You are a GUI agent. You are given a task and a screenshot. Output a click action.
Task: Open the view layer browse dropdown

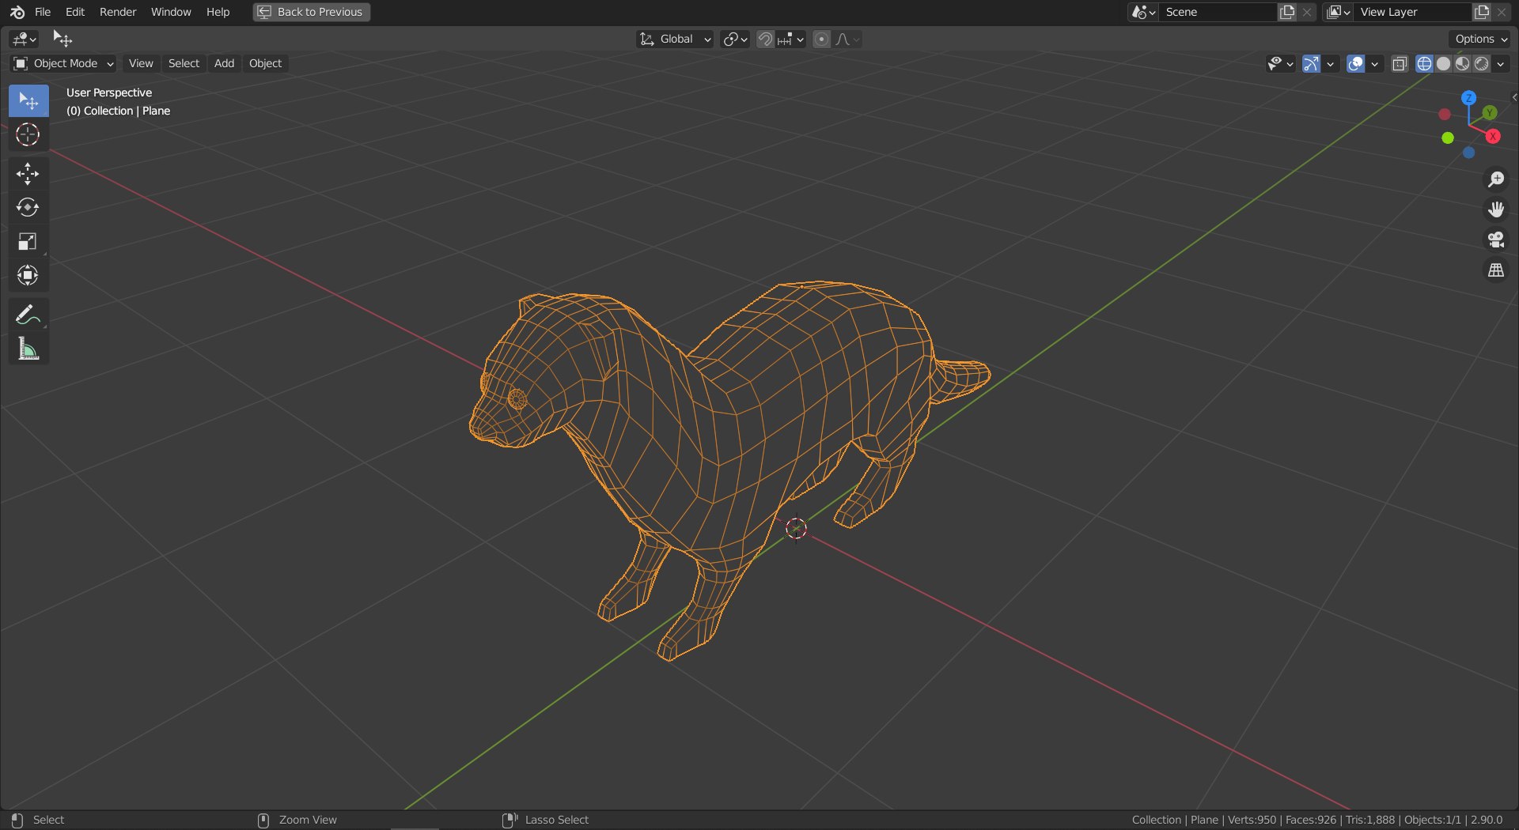click(1338, 12)
